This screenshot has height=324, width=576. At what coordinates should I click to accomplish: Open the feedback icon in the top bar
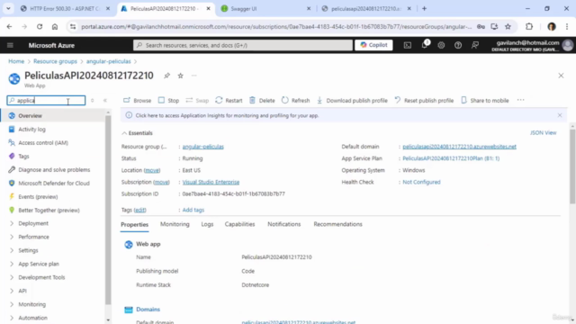(x=475, y=45)
